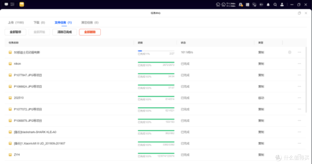The width and height of the screenshot is (312, 164).
Task: Click the 进度 column header
Action: pyautogui.click(x=140, y=43)
